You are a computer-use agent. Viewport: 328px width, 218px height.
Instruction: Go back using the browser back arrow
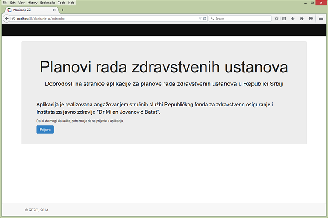[x=7, y=19]
